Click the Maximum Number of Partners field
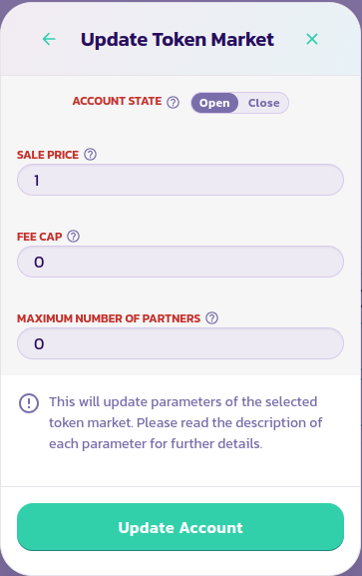 pos(181,343)
